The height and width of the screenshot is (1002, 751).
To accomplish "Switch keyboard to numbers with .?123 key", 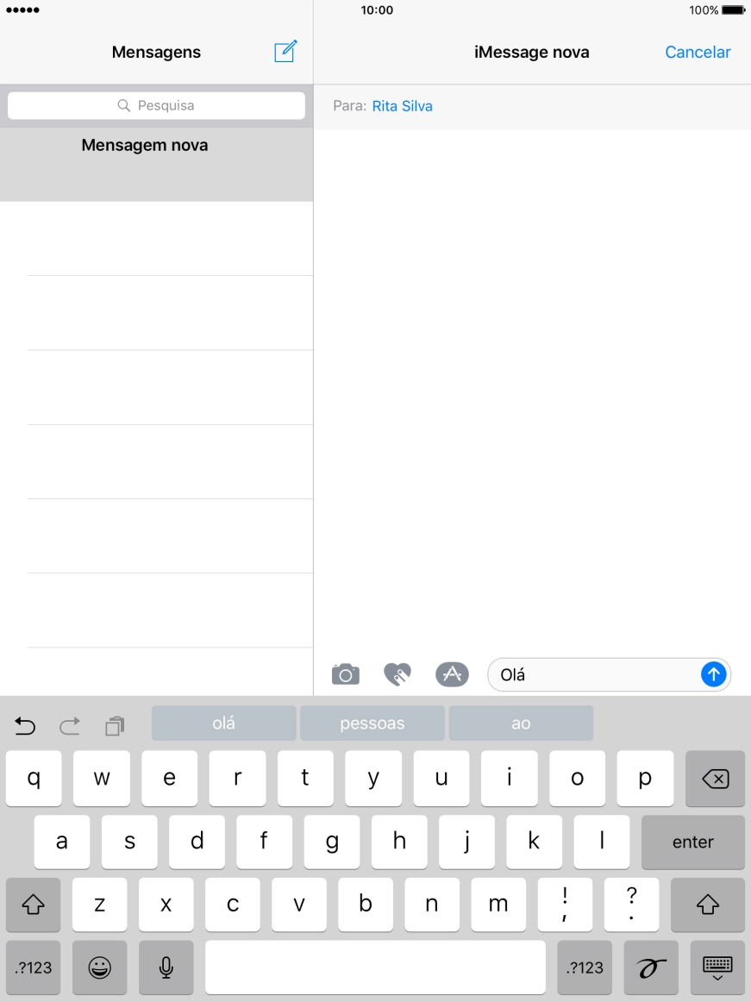I will (33, 968).
